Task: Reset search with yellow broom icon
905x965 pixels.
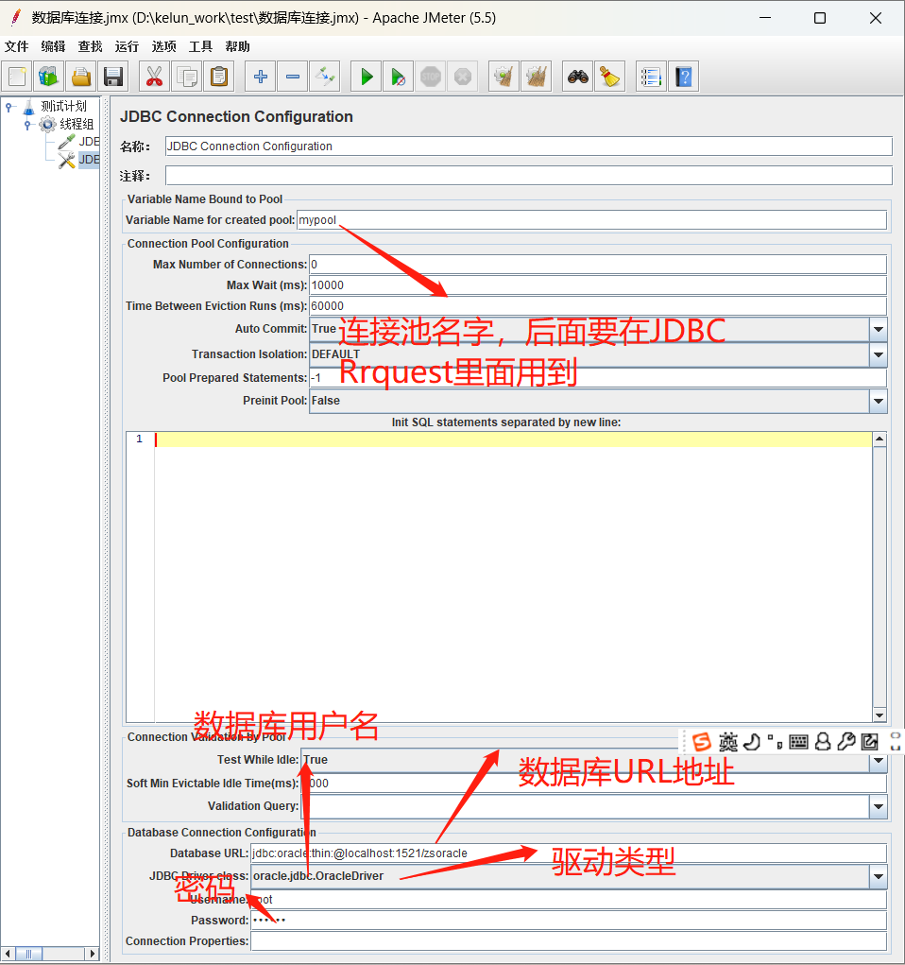Action: [x=609, y=77]
